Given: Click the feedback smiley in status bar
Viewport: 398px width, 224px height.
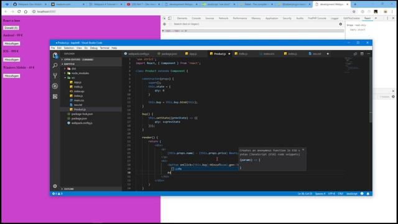Looking at the screenshot, I should pyautogui.click(x=362, y=194).
